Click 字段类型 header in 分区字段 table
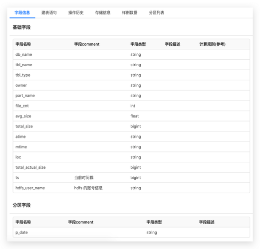 coord(154,222)
